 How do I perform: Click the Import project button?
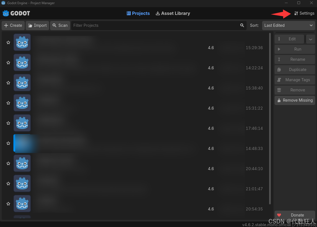click(x=37, y=25)
